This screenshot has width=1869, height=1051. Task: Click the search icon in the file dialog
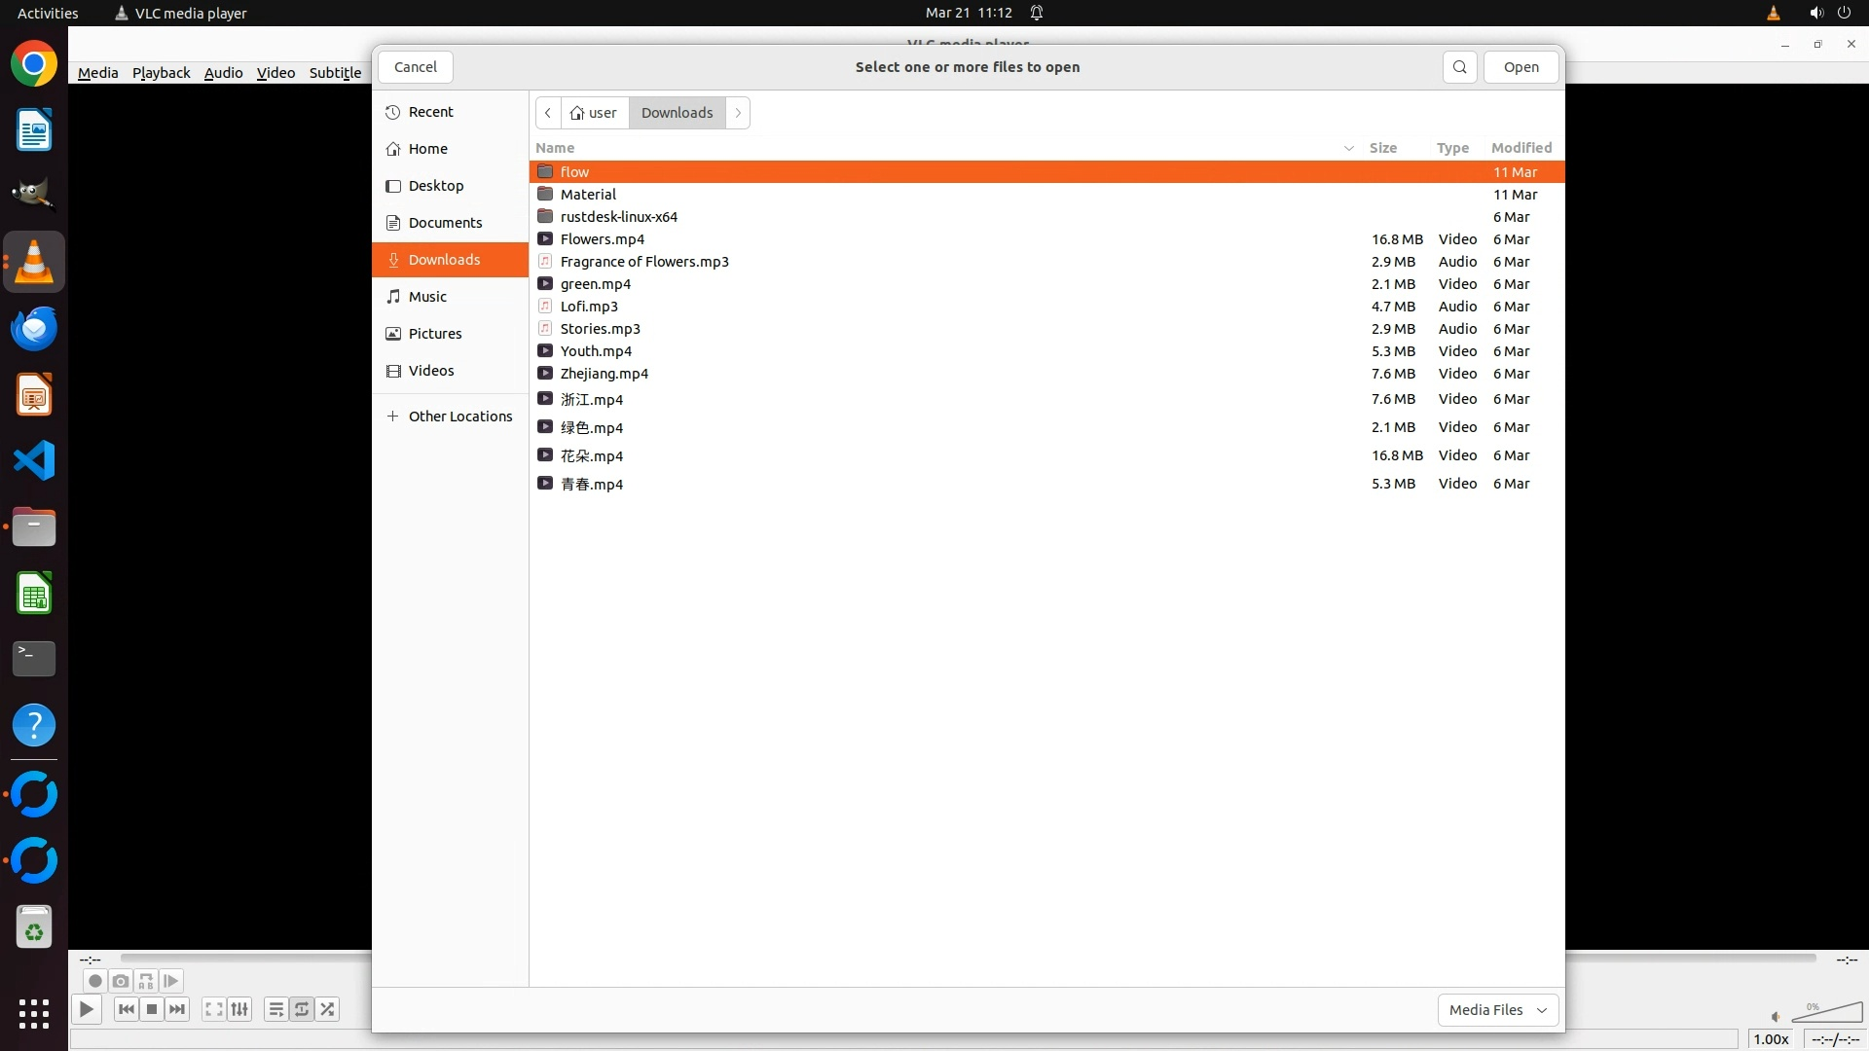tap(1459, 67)
